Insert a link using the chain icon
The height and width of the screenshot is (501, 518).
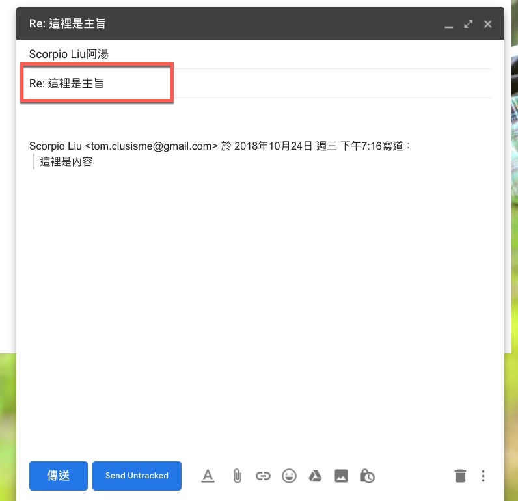(x=263, y=476)
